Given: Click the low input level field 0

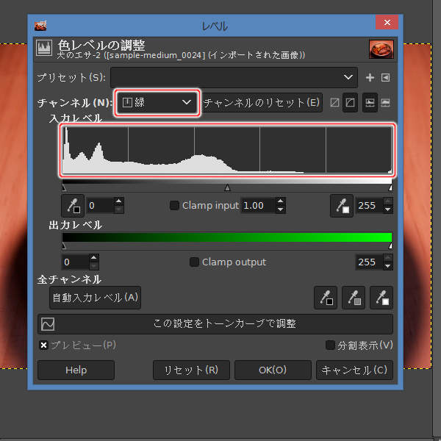Looking at the screenshot, I should [x=101, y=206].
